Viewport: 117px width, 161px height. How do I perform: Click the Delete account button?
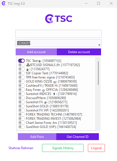pos(79,52)
